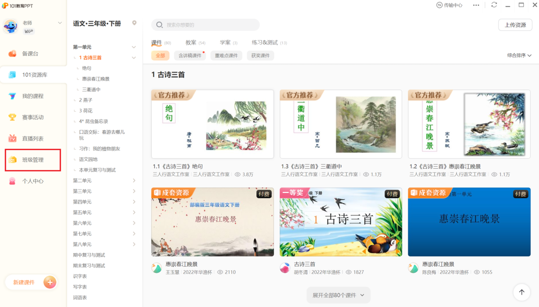Click the VIP badge
This screenshot has width=539, height=307.
coord(29,31)
